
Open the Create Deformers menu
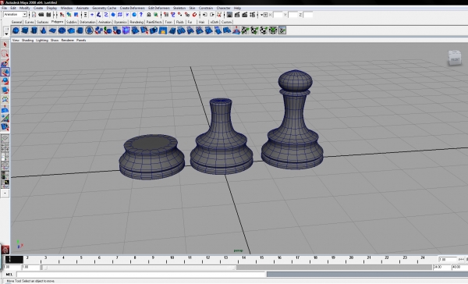coord(132,8)
